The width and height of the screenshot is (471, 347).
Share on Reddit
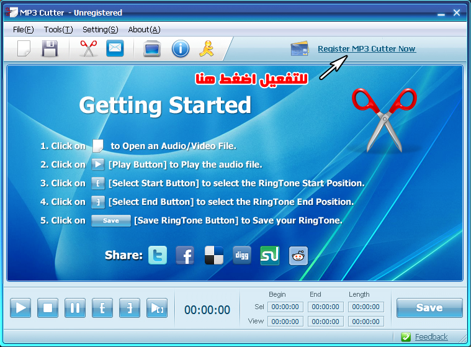click(x=298, y=256)
